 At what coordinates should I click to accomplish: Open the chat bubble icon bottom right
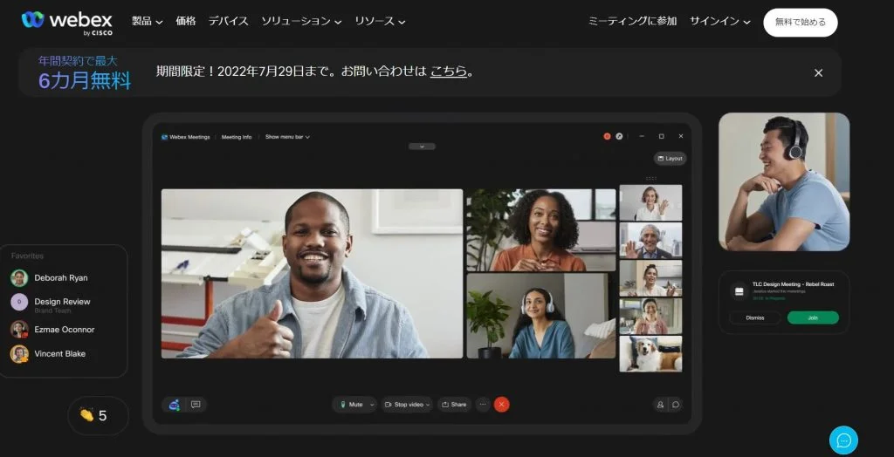pyautogui.click(x=843, y=440)
